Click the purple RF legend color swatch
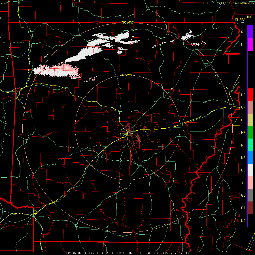Image resolution: width=255 pixels, height=255 pixels. point(250,32)
